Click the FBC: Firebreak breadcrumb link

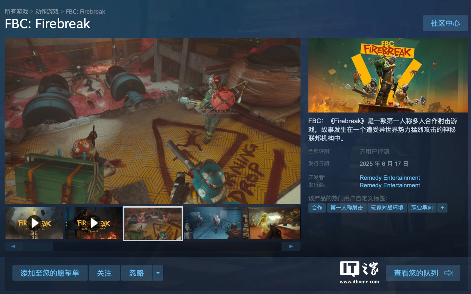point(85,11)
